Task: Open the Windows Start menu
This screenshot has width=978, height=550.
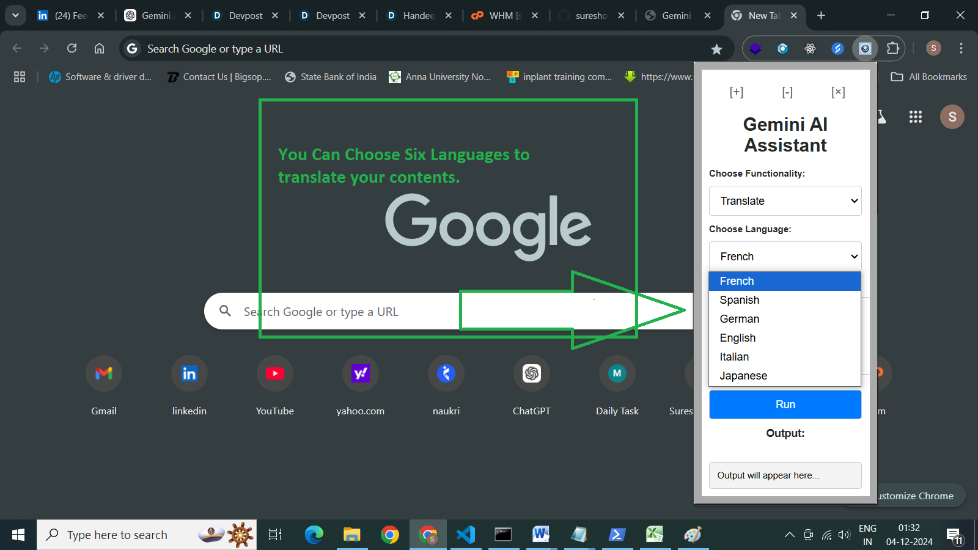Action: click(x=18, y=535)
